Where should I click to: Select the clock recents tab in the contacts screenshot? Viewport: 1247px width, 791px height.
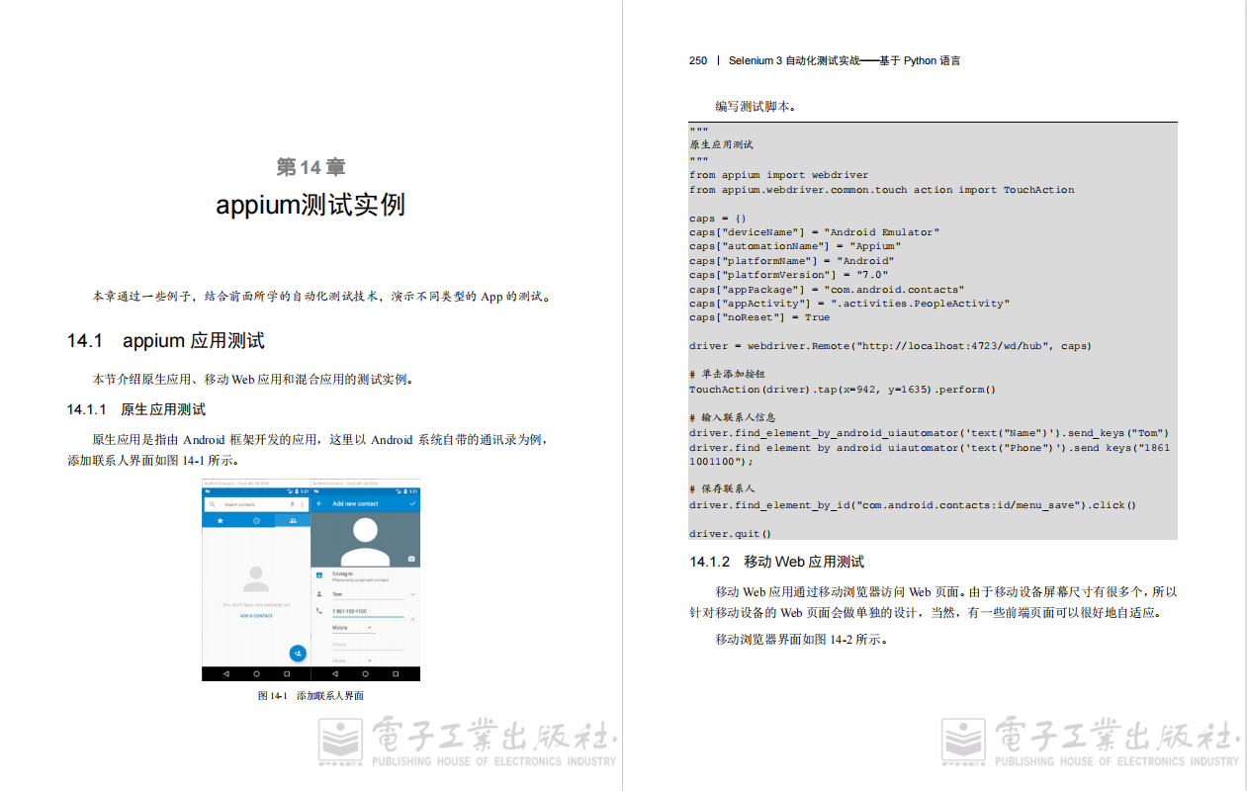[x=257, y=520]
